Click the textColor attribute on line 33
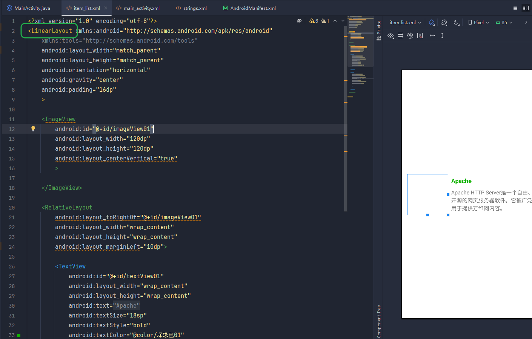Screen dimensions: 532x339 126,335
